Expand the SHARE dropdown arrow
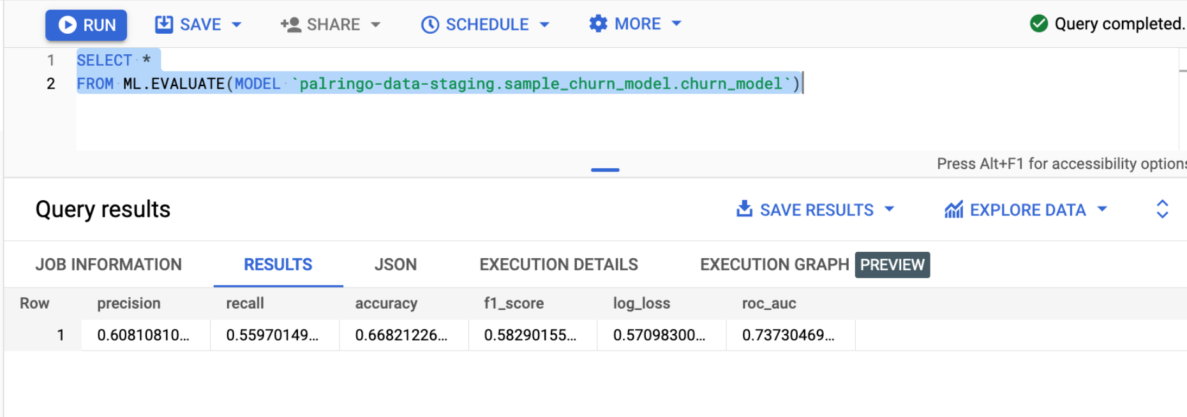1187x417 pixels. click(x=376, y=25)
